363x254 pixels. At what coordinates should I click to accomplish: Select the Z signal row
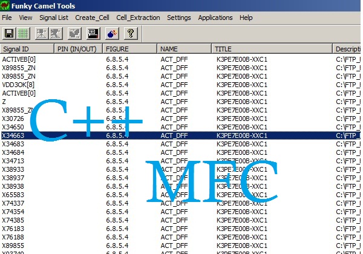coord(180,102)
